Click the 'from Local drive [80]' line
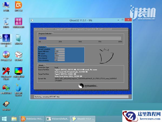The height and width of the screenshot is (122, 162). coord(68,76)
